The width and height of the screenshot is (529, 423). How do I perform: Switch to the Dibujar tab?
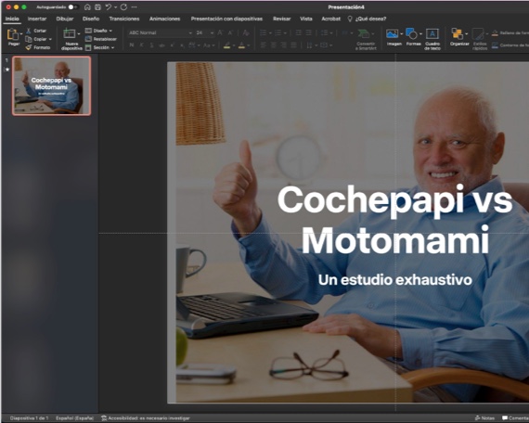(x=65, y=19)
